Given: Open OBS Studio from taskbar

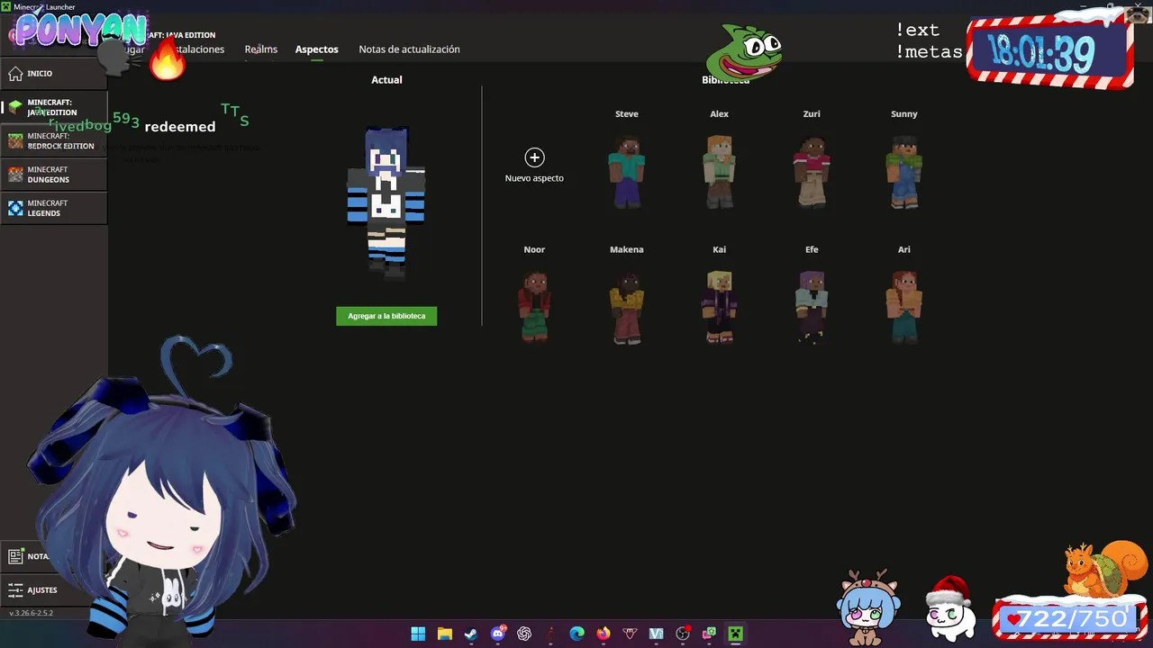Looking at the screenshot, I should point(682,634).
